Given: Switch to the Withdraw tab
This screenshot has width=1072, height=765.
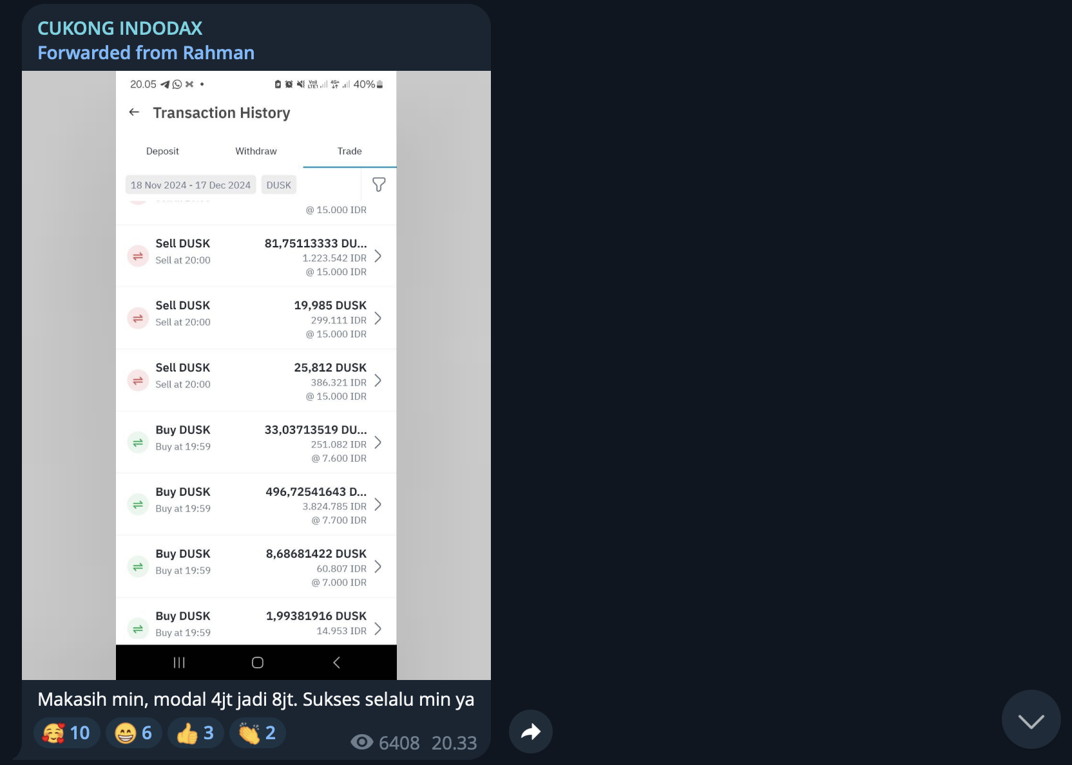Looking at the screenshot, I should [256, 151].
